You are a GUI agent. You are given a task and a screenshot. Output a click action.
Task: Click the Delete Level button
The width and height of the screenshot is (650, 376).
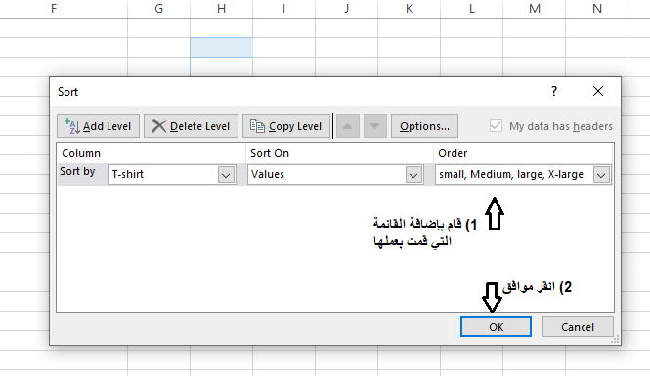click(x=192, y=126)
